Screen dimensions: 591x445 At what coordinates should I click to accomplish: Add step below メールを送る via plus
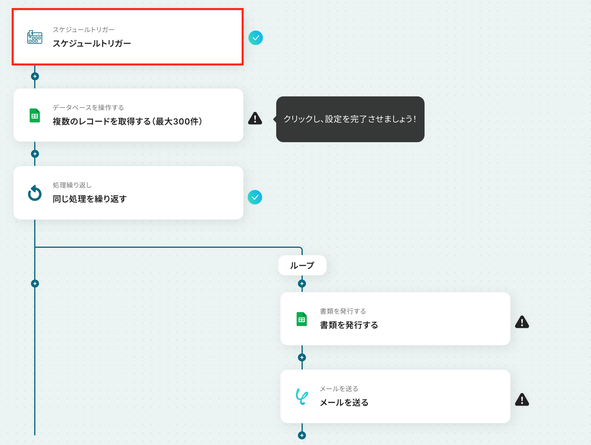click(302, 435)
